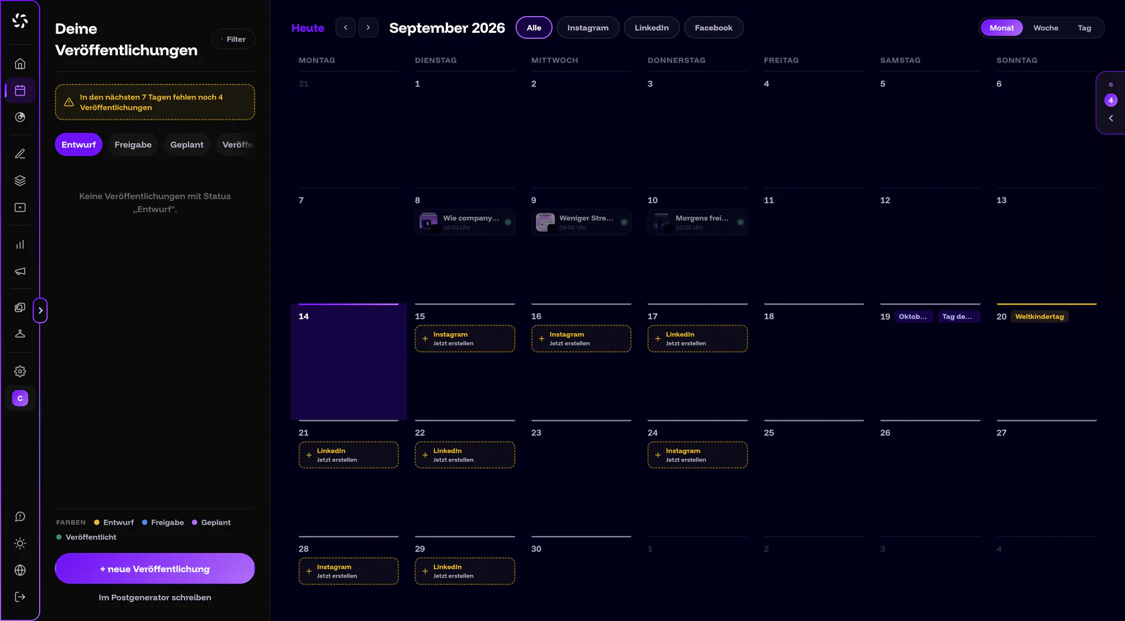Filter calendar by Facebook
Image resolution: width=1125 pixels, height=621 pixels.
coord(714,27)
